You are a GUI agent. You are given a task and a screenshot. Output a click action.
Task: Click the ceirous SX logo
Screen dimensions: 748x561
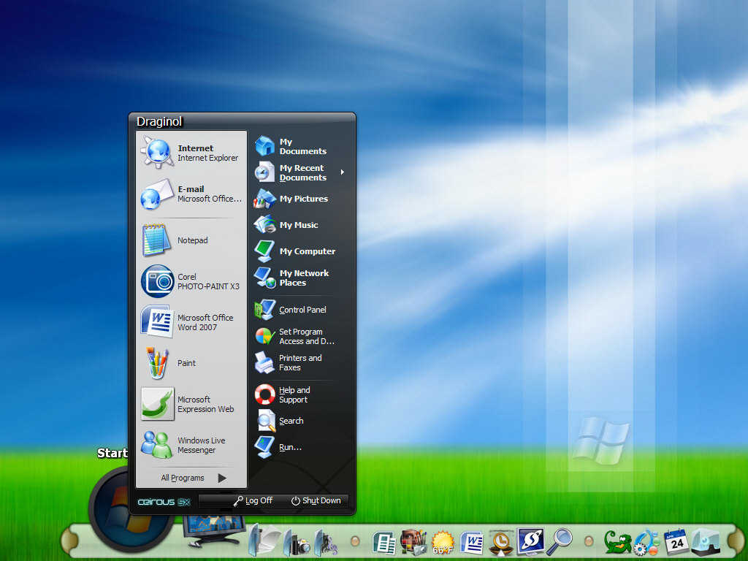click(164, 502)
